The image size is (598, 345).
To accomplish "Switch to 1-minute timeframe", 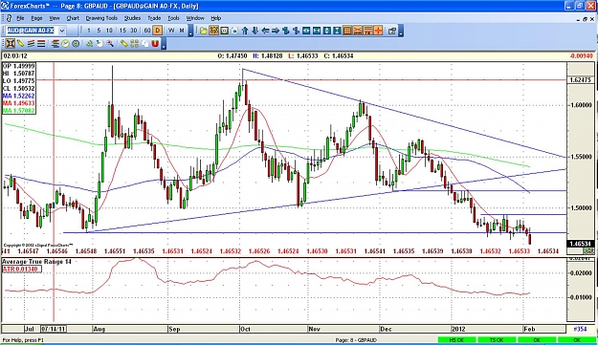I will 89,31.
